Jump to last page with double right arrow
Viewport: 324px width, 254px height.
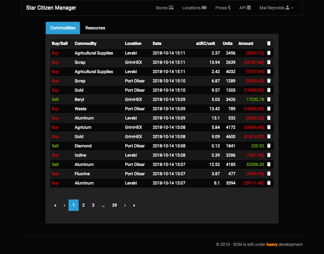[134, 205]
